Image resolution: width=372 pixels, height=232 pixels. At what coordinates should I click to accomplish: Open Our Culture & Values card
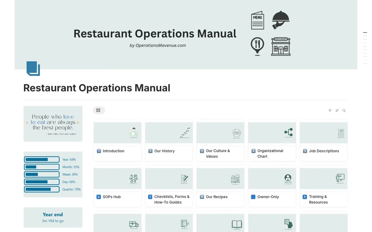coord(220,140)
